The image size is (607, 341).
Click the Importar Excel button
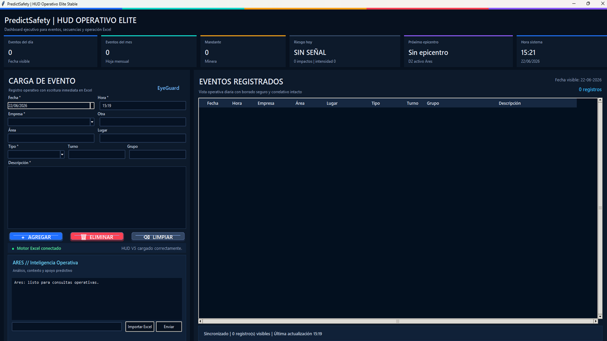(x=140, y=327)
